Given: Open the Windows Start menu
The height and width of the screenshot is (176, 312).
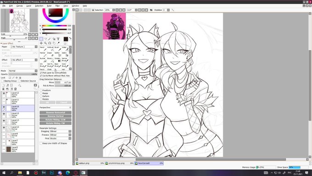Looking at the screenshot, I should coord(4,173).
